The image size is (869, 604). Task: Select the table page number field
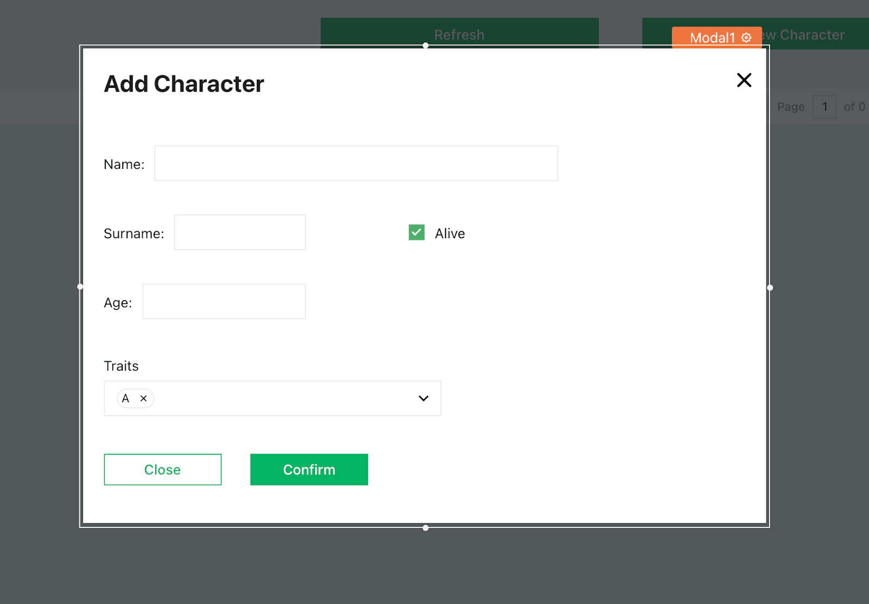[x=824, y=107]
